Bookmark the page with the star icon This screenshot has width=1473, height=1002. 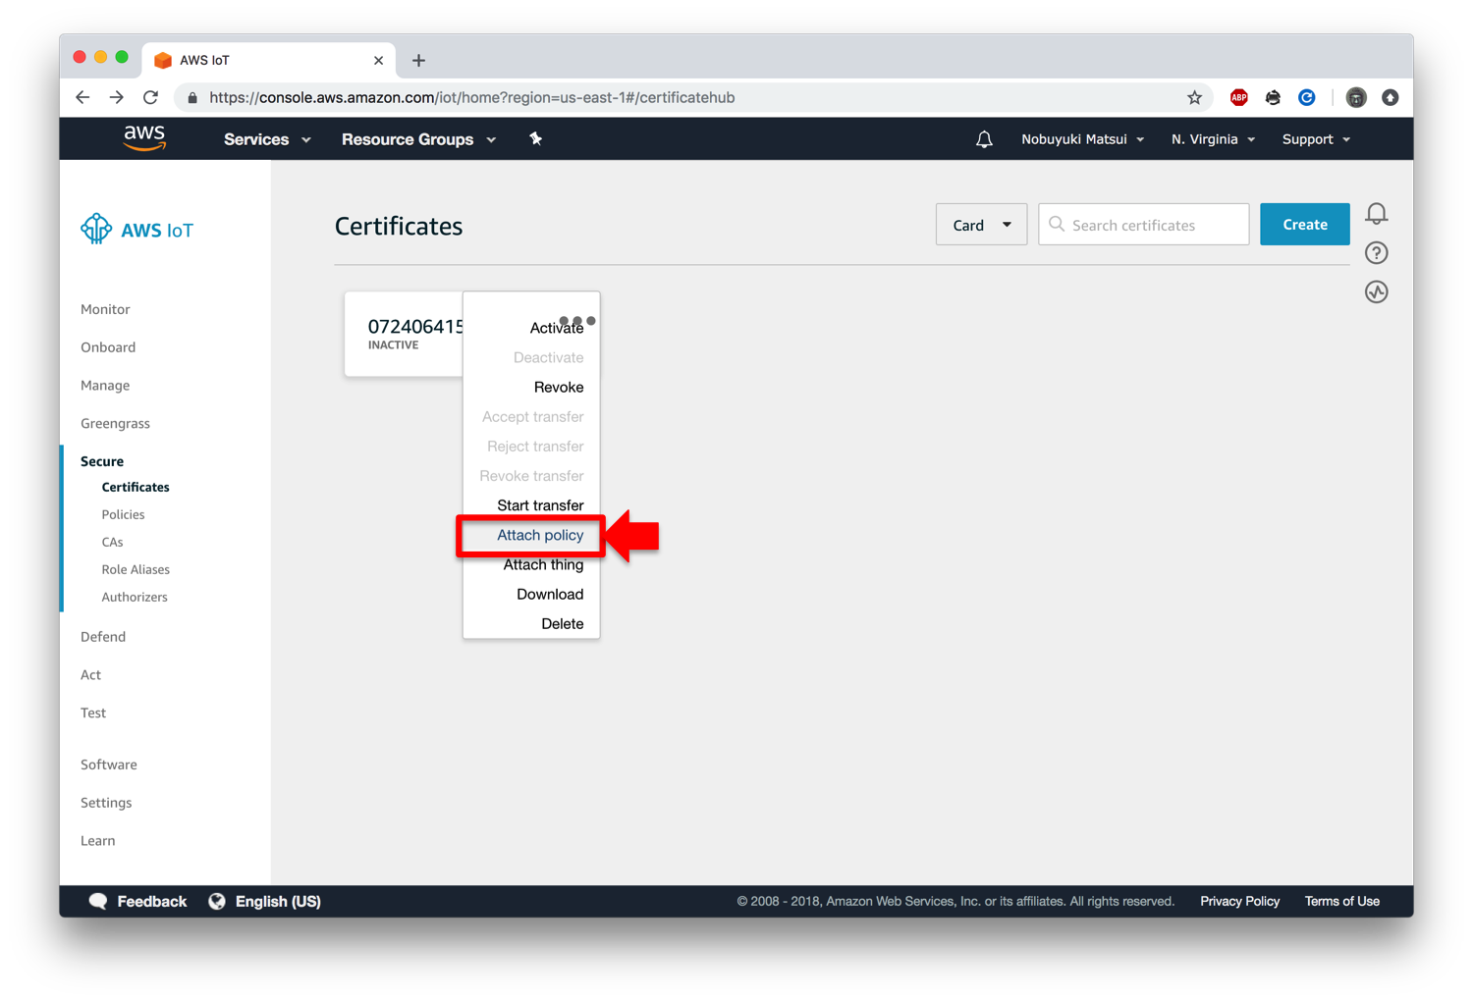pos(1194,97)
